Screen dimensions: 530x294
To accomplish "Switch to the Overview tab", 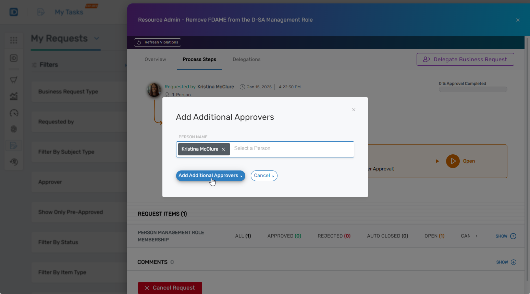I will tap(155, 59).
